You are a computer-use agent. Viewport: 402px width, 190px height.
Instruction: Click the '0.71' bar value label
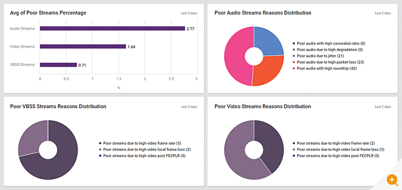click(x=82, y=65)
